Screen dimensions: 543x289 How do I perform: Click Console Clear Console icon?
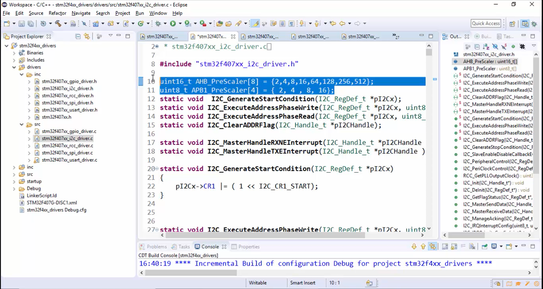pos(472,247)
